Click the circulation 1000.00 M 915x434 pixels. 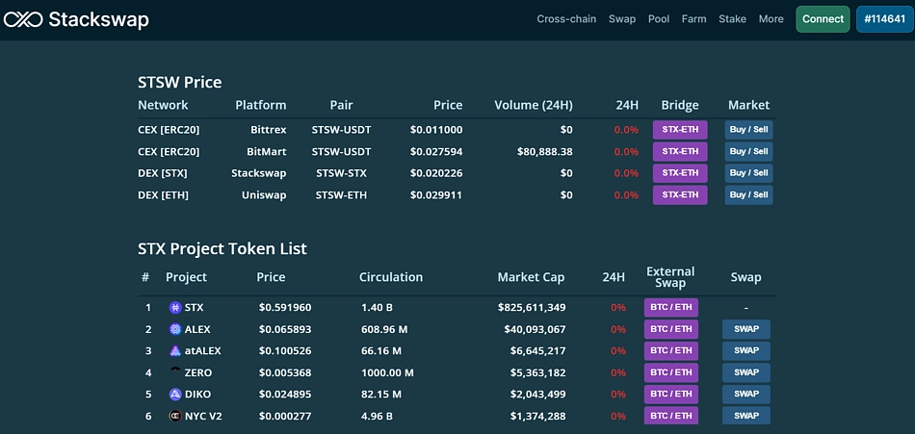point(387,372)
